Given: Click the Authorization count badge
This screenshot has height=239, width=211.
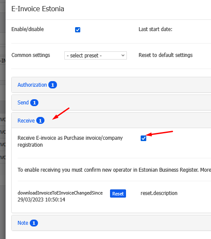Looking at the screenshot, I should pyautogui.click(x=53, y=85).
